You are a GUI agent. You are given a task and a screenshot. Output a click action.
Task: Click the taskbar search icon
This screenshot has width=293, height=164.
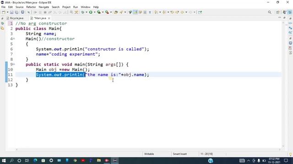[11, 160]
